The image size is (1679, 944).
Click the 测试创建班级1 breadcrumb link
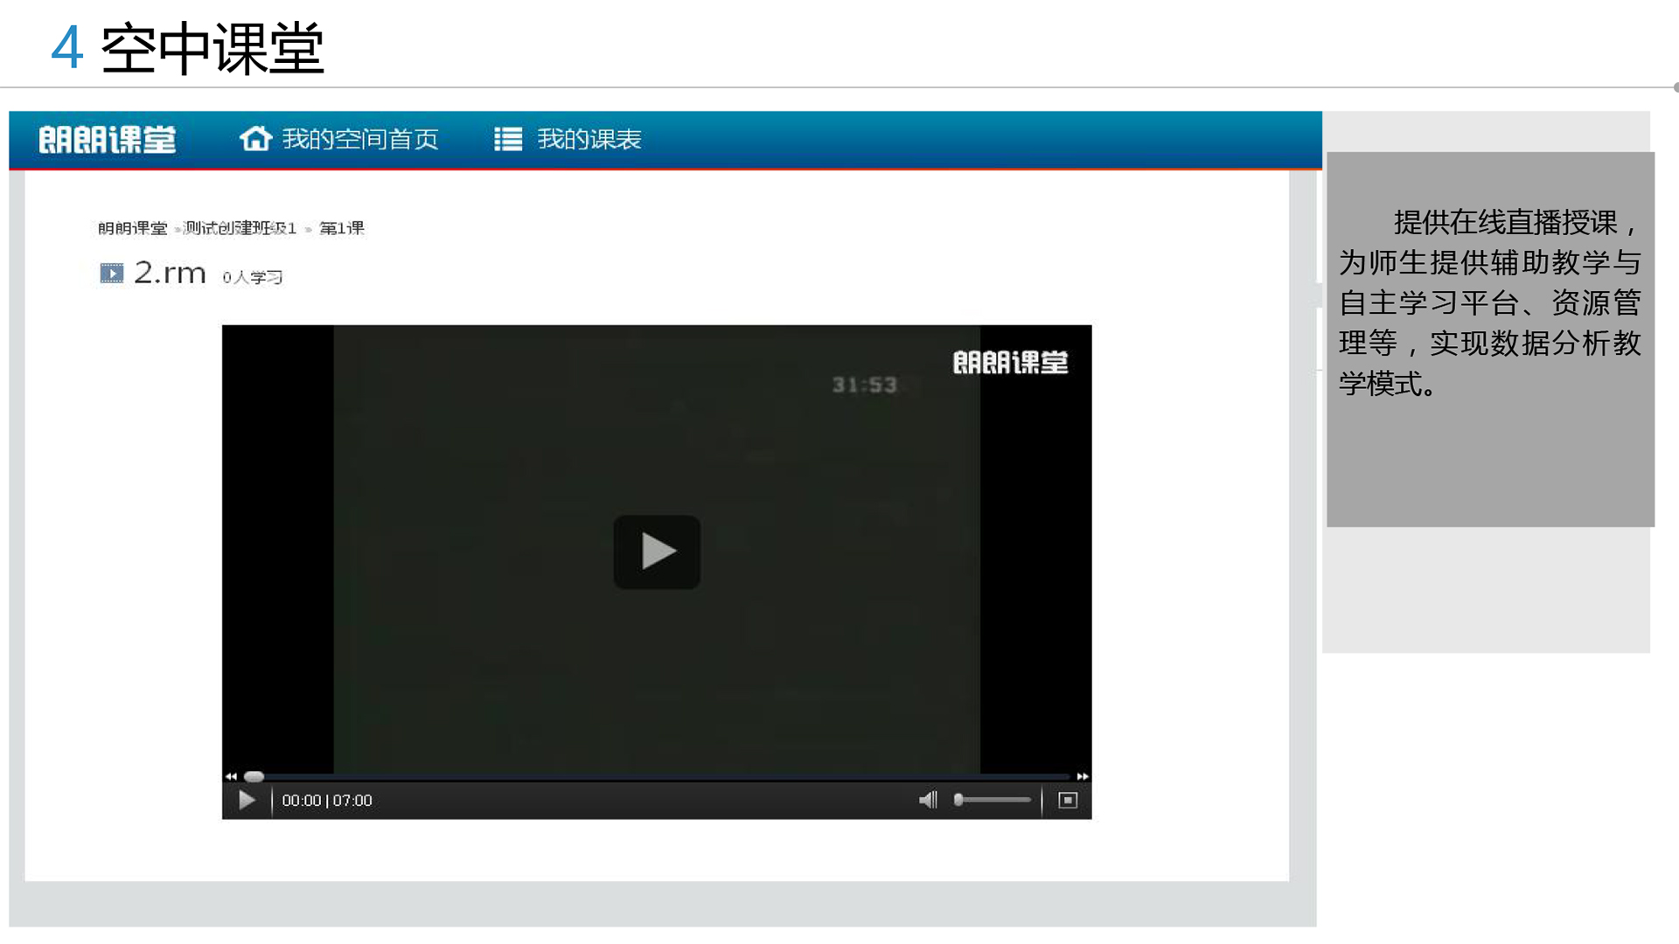click(240, 228)
